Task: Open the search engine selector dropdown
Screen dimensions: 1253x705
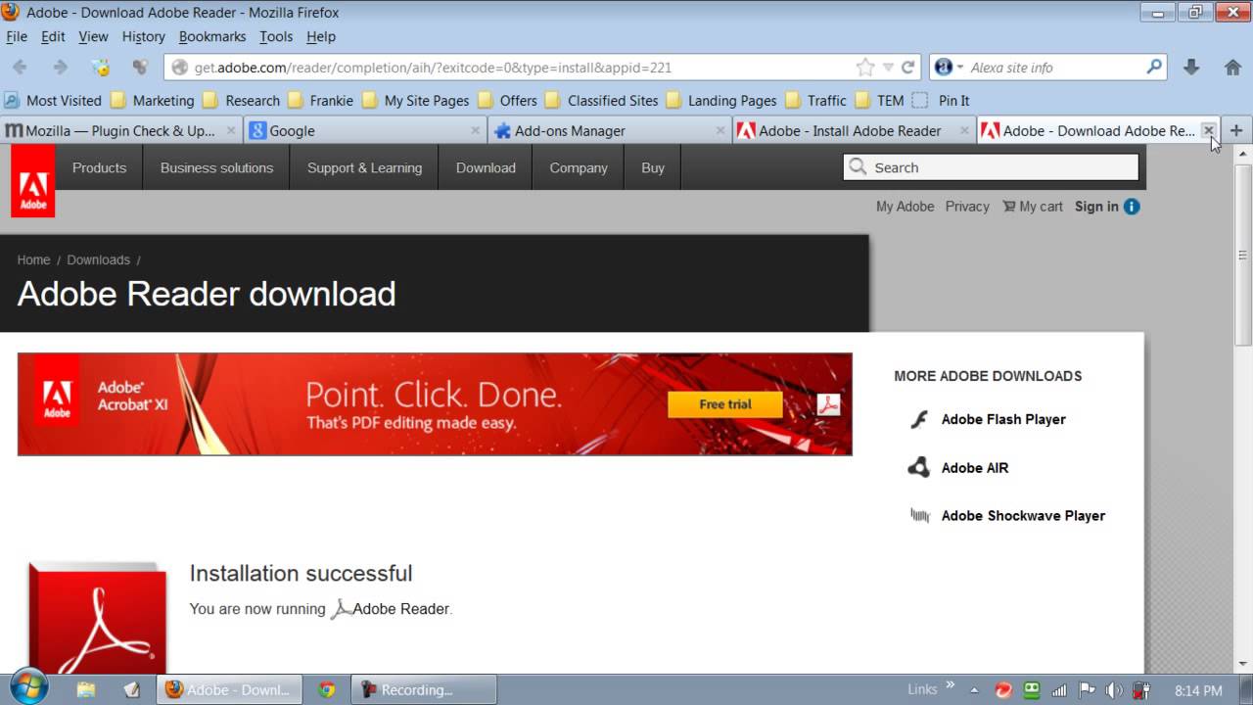Action: 947,68
